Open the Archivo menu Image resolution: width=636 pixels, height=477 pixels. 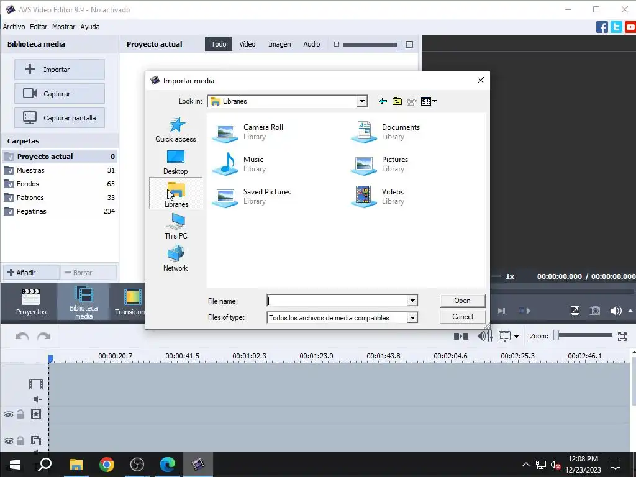pos(14,27)
